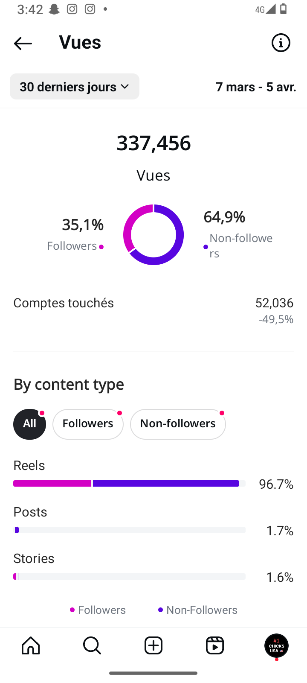Viewport: 307px width, 683px height.
Task: Expand the 30 derniers jours dropdown
Action: pyautogui.click(x=75, y=87)
